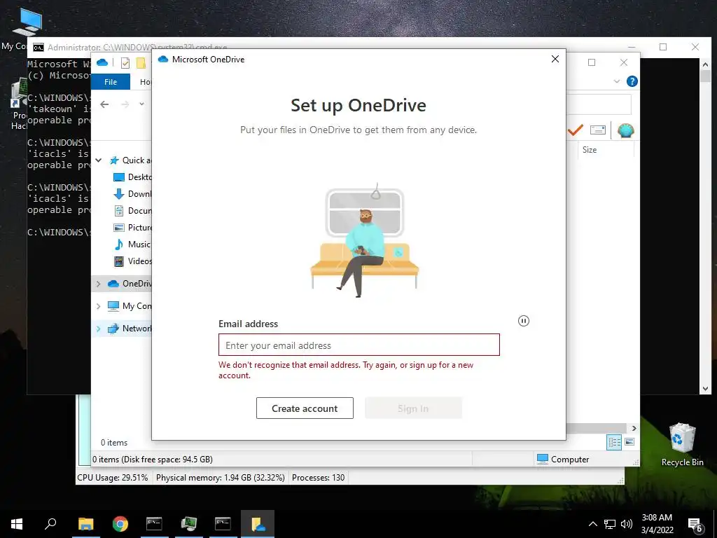Open Google Chrome from the taskbar
The width and height of the screenshot is (717, 538).
120,524
